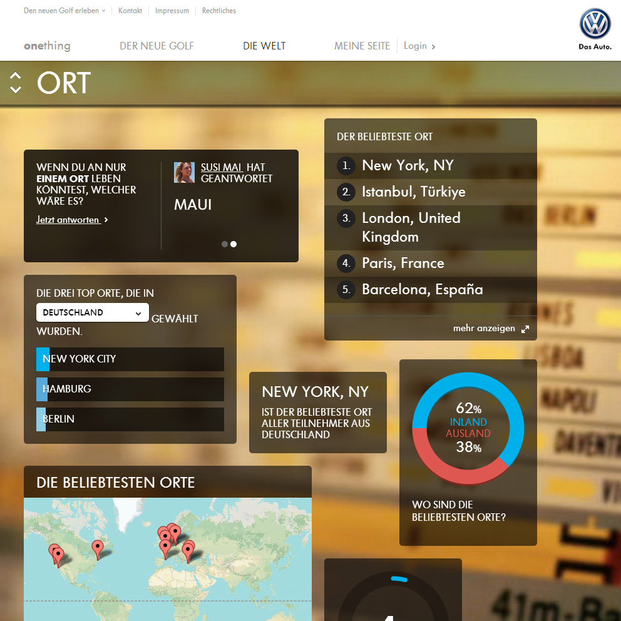The width and height of the screenshot is (621, 621).
Task: Open the Kontakt link
Action: pyautogui.click(x=130, y=11)
